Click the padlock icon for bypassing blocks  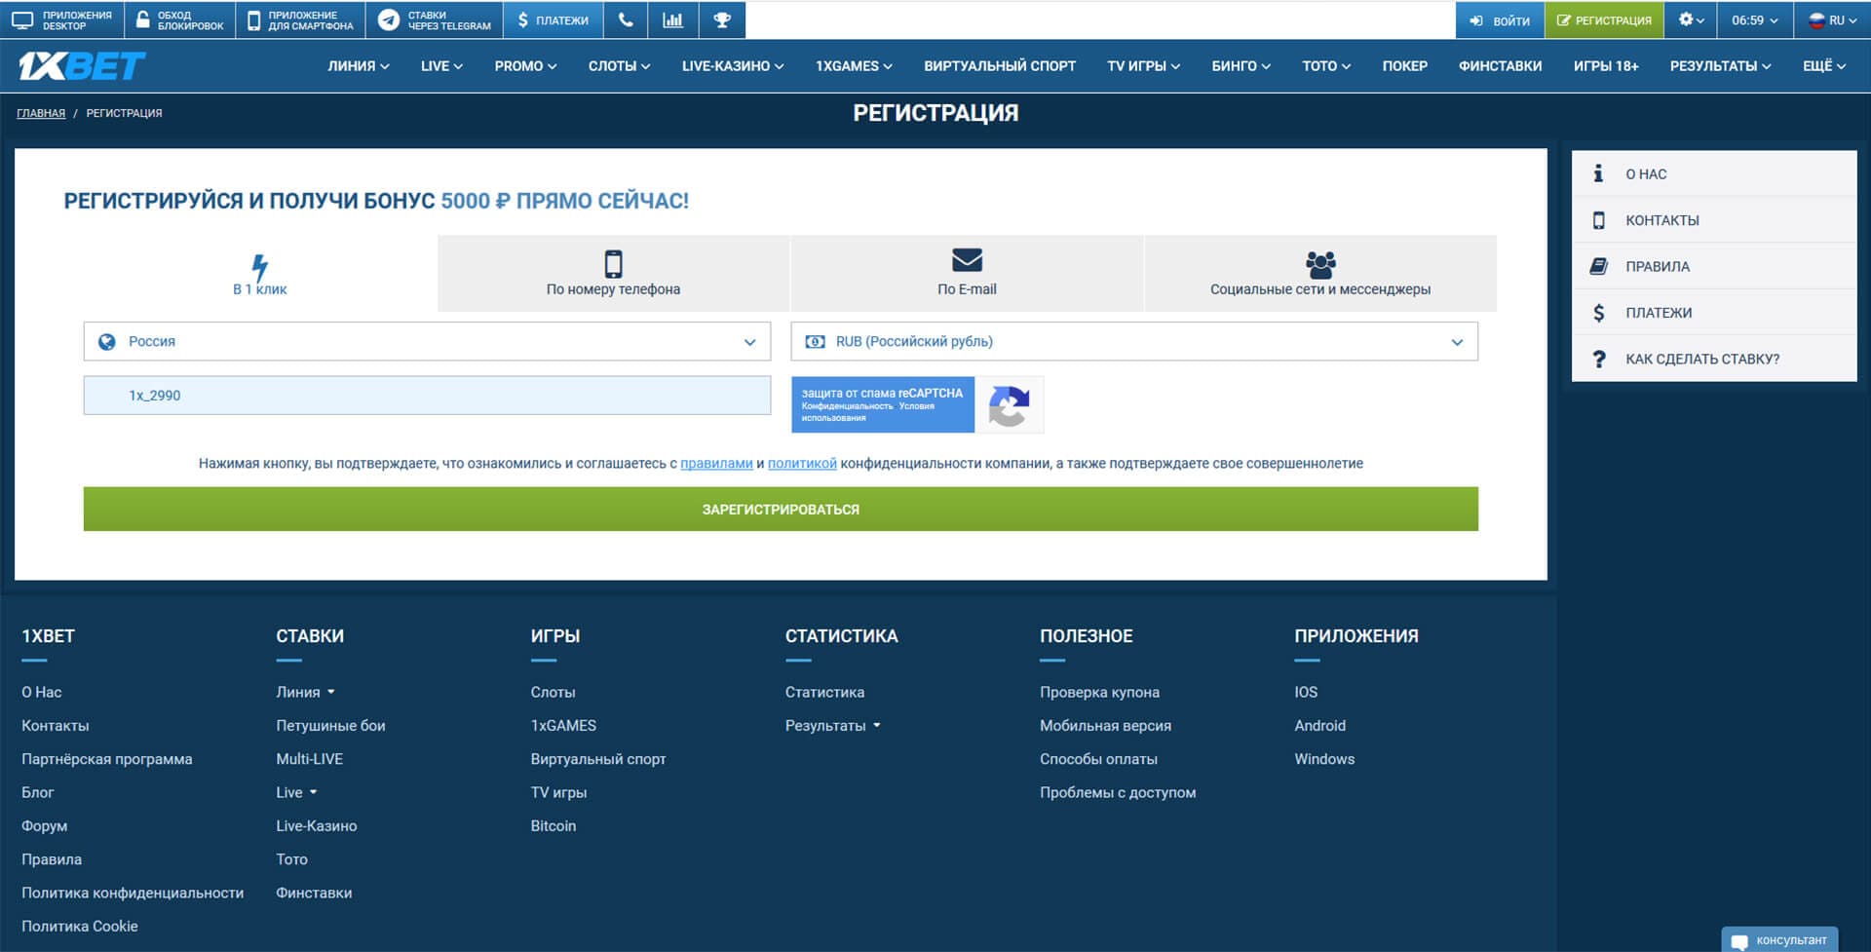point(142,19)
